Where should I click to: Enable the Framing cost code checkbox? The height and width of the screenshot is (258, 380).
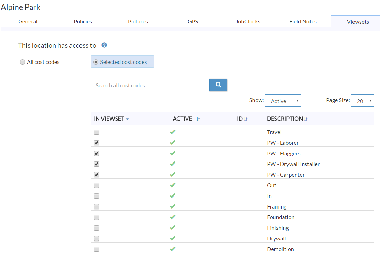pos(97,207)
